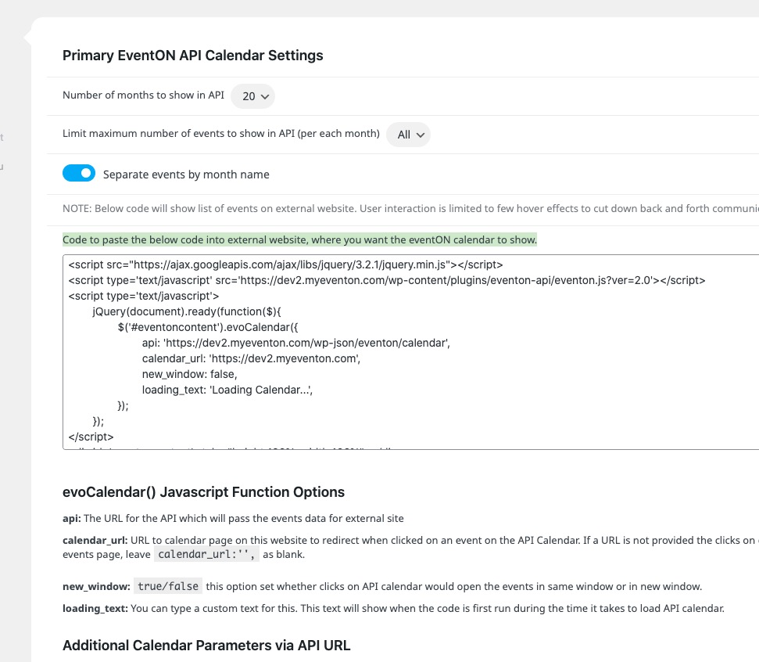759x662 pixels.
Task: Click the api URL line in the code
Action: point(295,343)
